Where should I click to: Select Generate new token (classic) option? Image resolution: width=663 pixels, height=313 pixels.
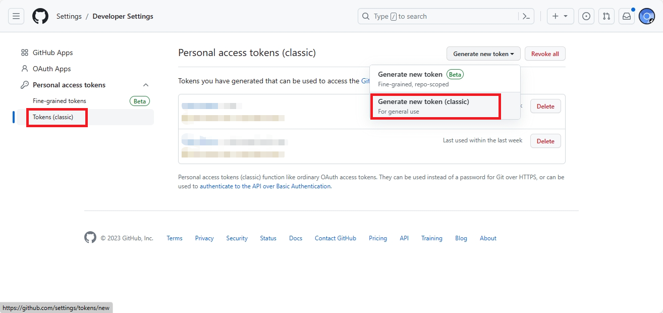435,106
